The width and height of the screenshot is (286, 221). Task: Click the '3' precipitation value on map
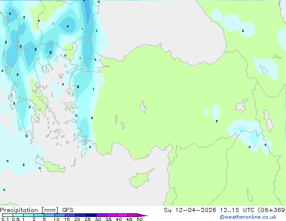click(51, 52)
